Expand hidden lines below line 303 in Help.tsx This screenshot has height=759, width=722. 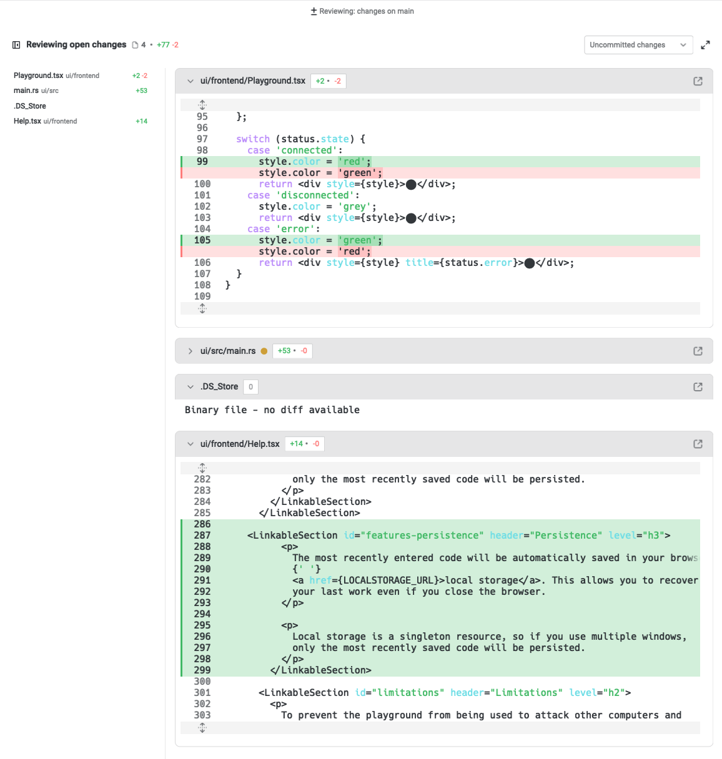click(202, 728)
